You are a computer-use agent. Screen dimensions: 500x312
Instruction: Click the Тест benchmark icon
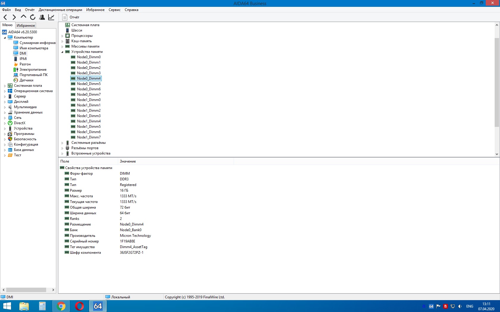pos(10,155)
